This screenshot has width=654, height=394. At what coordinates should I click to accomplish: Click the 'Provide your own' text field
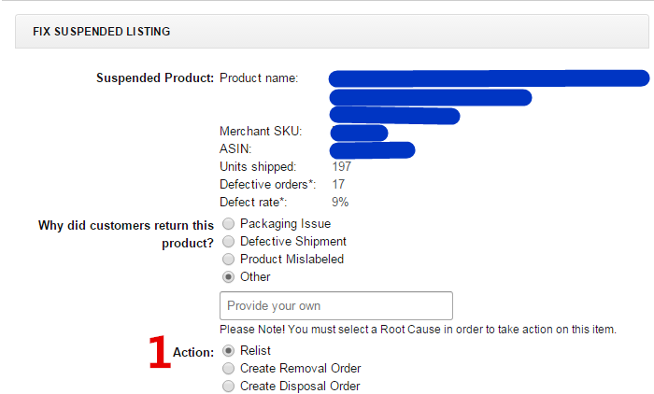coord(335,306)
